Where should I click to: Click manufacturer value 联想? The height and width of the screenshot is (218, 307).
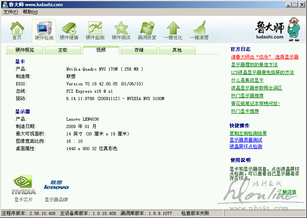click(x=71, y=76)
